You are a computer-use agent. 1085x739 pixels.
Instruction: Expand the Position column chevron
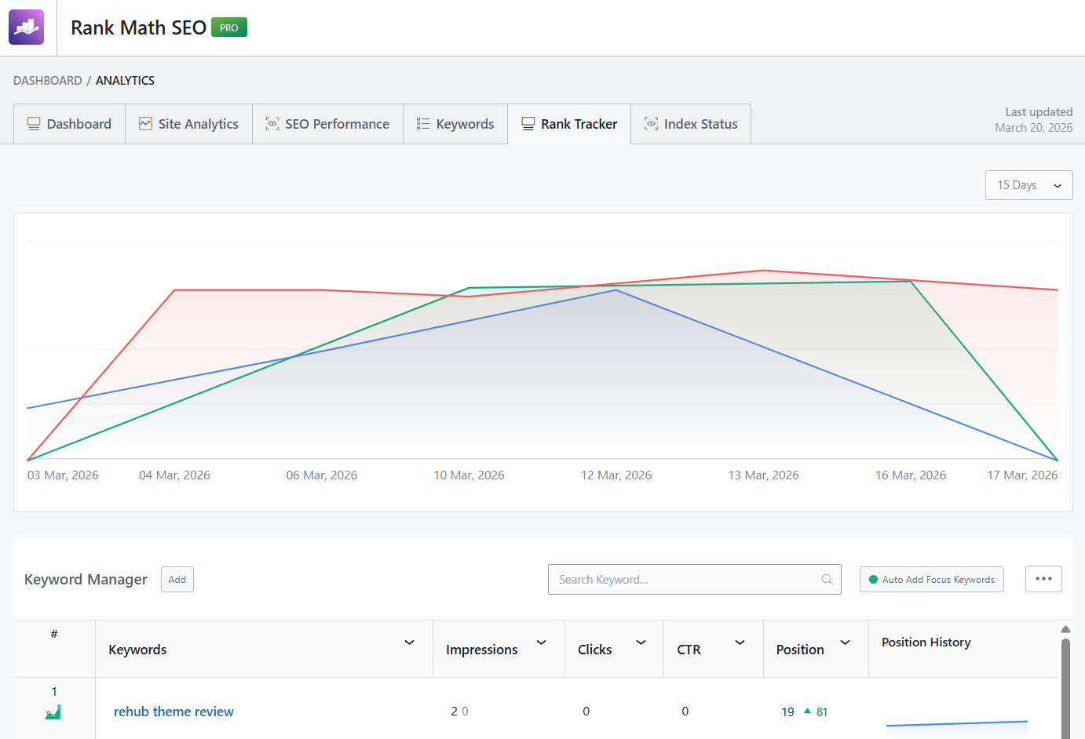pos(845,643)
